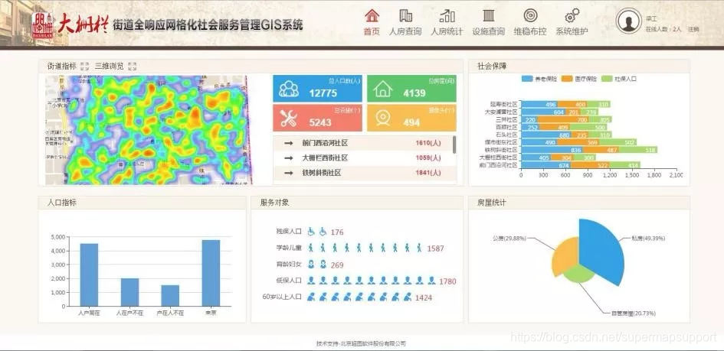This screenshot has height=351, width=724.
Task: Click the 人在户不在 bar
Action: [x=129, y=292]
